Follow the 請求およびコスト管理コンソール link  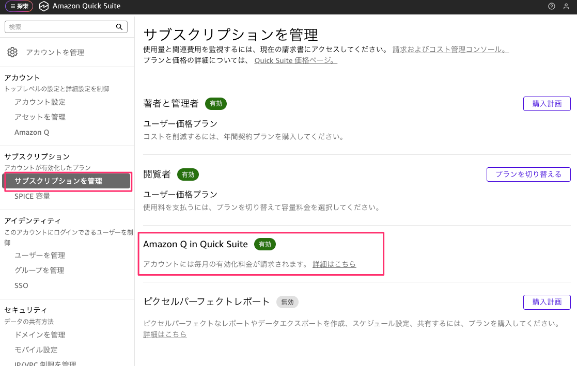[451, 49]
